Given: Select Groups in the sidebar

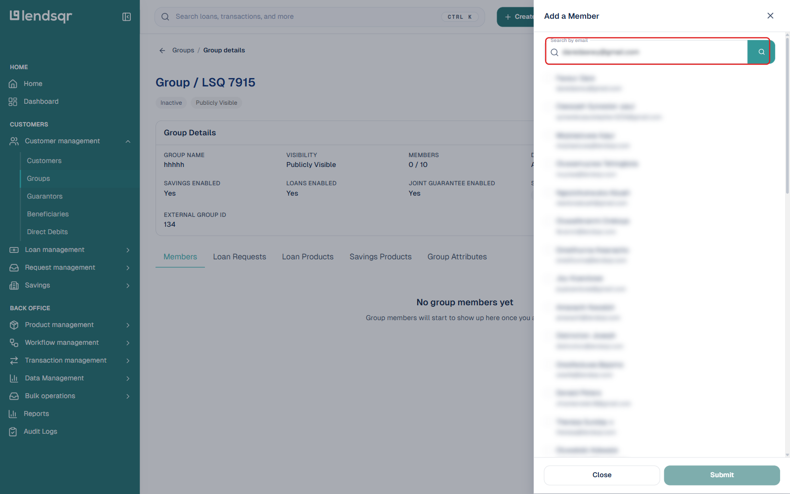Looking at the screenshot, I should [x=39, y=179].
